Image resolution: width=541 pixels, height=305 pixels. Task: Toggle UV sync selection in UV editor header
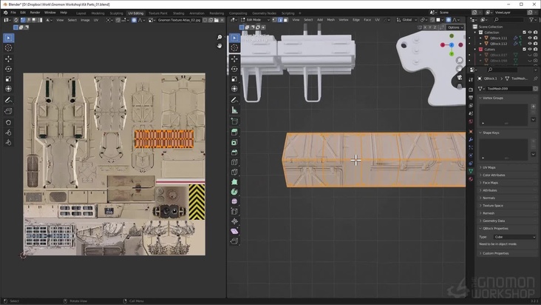coord(16,20)
